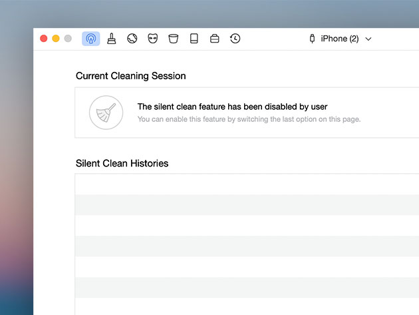The height and width of the screenshot is (315, 419).
Task: Click the greyed-out zoom window button
Action: tap(68, 39)
